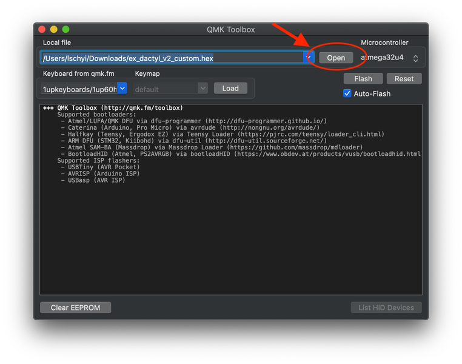Click the Caterina (Arduino, Pro Micro) log line
462x364 pixels.
190,127
